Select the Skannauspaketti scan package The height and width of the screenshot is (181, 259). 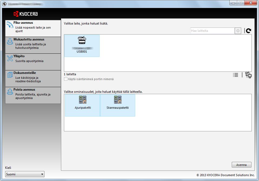click(x=118, y=105)
